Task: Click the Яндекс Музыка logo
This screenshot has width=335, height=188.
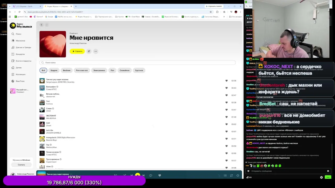Action: point(21,26)
